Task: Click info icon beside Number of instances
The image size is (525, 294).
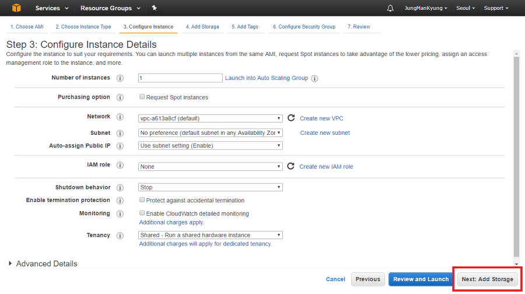Action: (x=120, y=78)
